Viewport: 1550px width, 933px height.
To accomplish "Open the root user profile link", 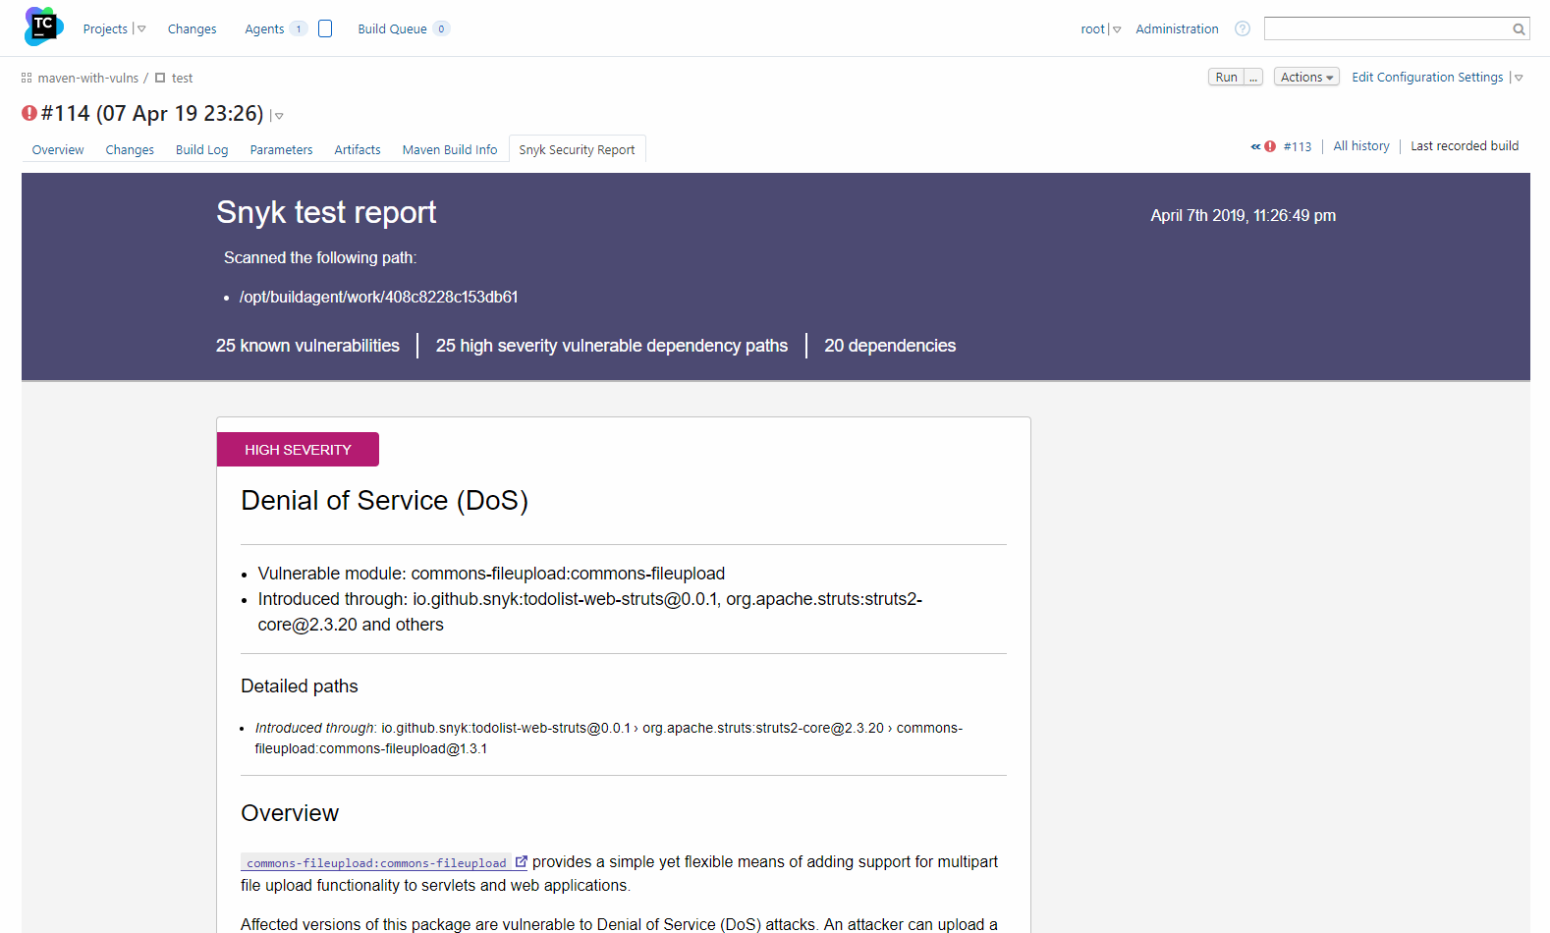I will (x=1092, y=28).
